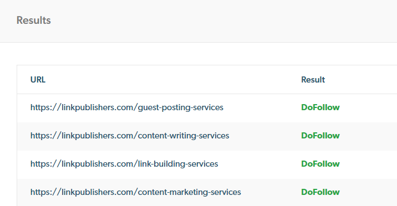This screenshot has width=397, height=206.
Task: Open the link-building-services URL
Action: point(124,164)
